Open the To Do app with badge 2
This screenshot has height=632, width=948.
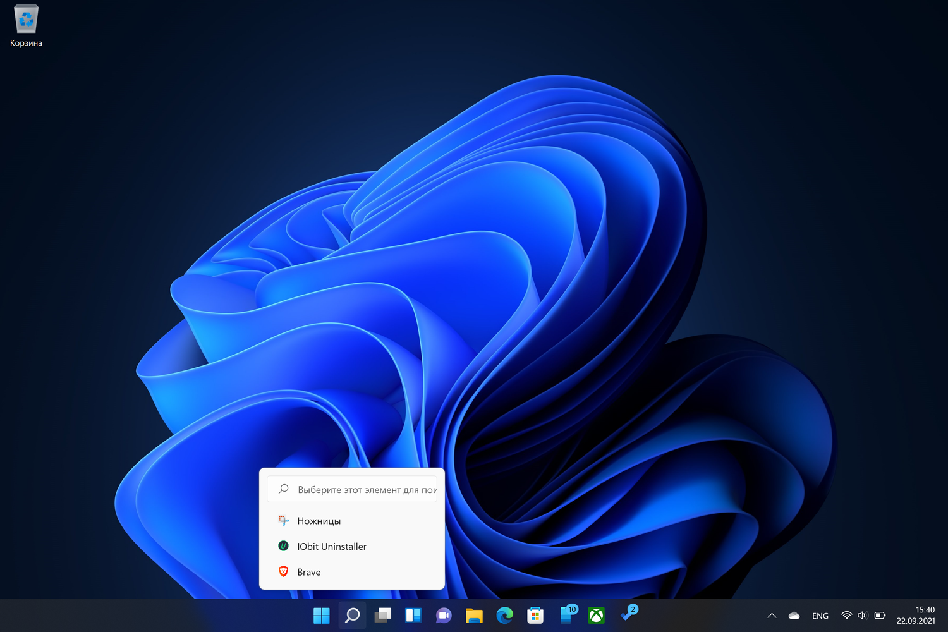(x=628, y=614)
